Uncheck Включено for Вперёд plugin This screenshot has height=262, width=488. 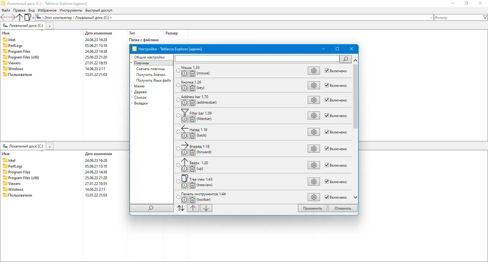point(327,149)
